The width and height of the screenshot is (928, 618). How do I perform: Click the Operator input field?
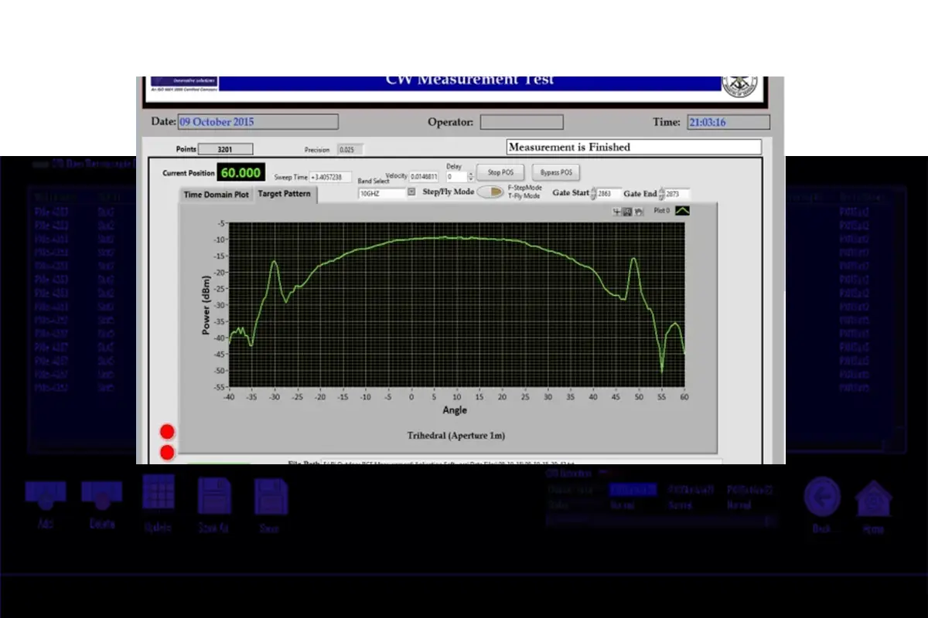tap(521, 122)
